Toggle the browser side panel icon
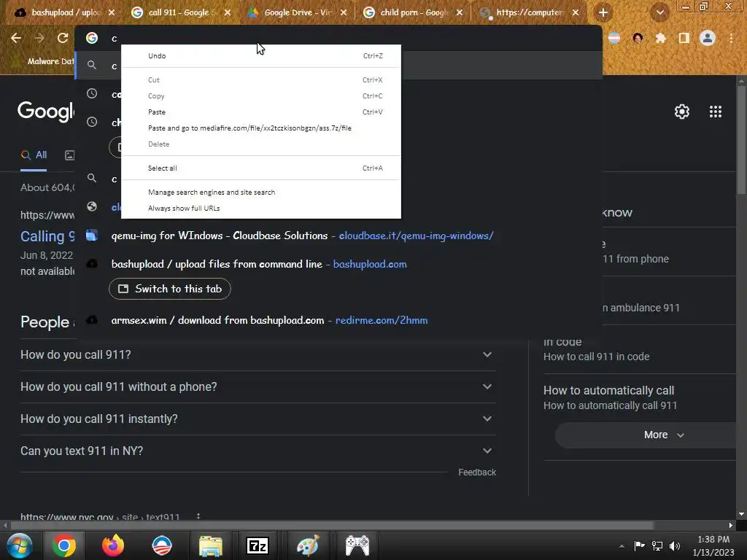This screenshot has height=560, width=747. coord(684,38)
